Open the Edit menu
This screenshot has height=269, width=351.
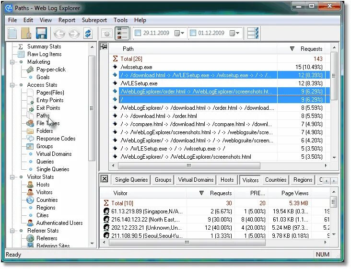coord(28,20)
